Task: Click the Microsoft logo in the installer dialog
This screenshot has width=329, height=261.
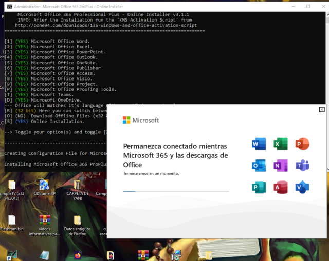Action: point(141,120)
